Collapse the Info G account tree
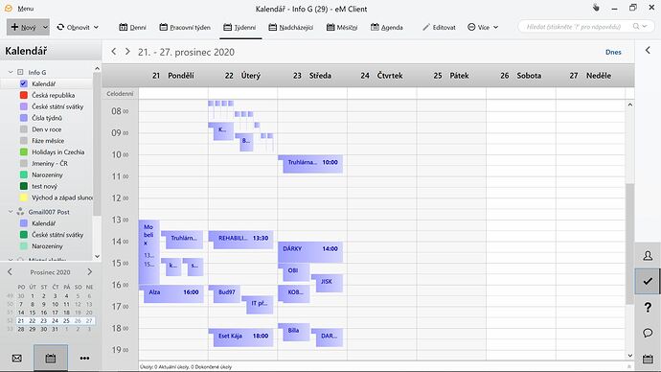 pyautogui.click(x=11, y=72)
